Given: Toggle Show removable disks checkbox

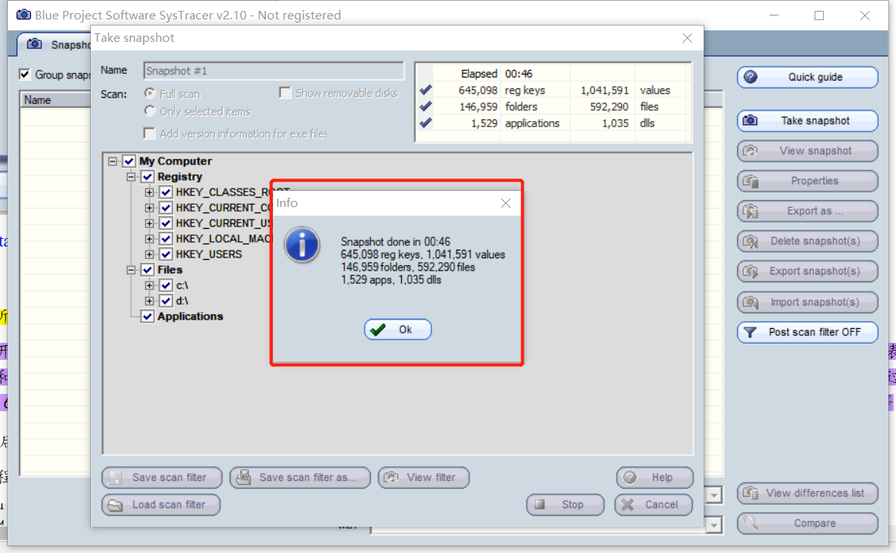Looking at the screenshot, I should point(285,93).
